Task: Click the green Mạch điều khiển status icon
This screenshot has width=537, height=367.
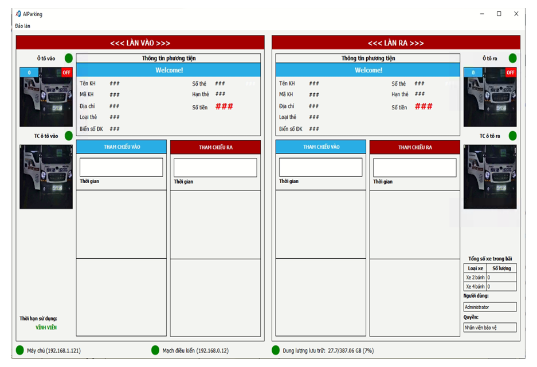Action: point(155,350)
